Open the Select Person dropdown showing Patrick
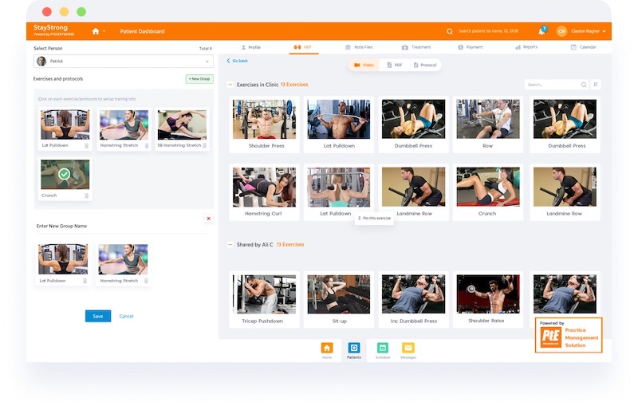Screen dimensions: 638x410 tap(124, 61)
